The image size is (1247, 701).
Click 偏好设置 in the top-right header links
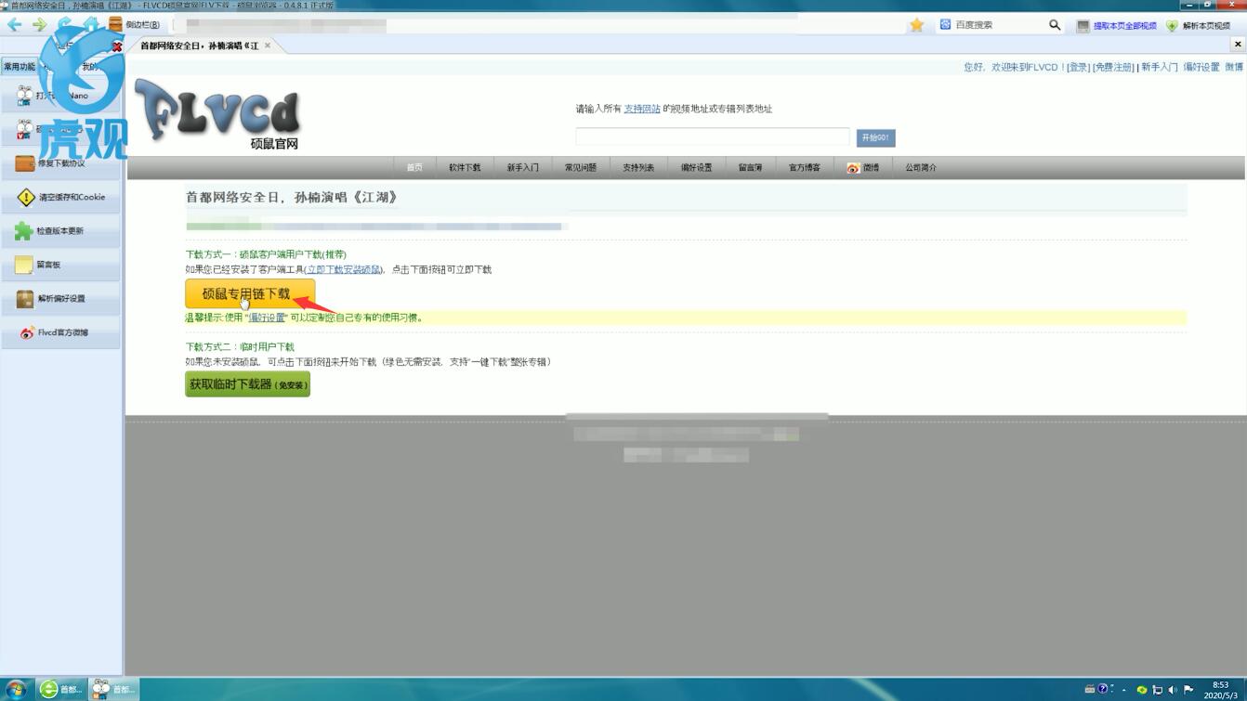pyautogui.click(x=1201, y=67)
